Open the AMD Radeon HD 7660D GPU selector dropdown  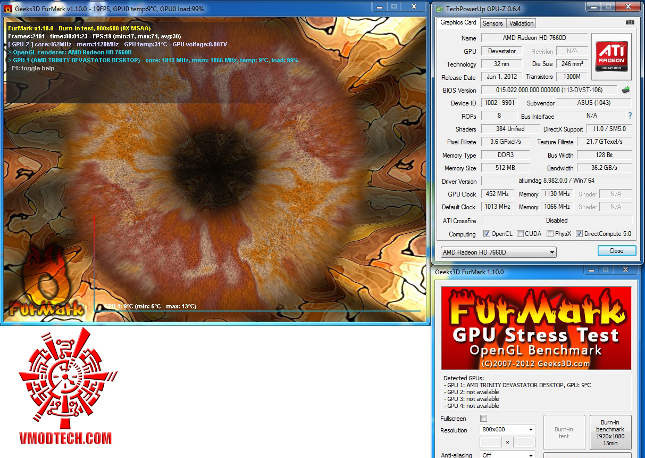[x=499, y=252]
